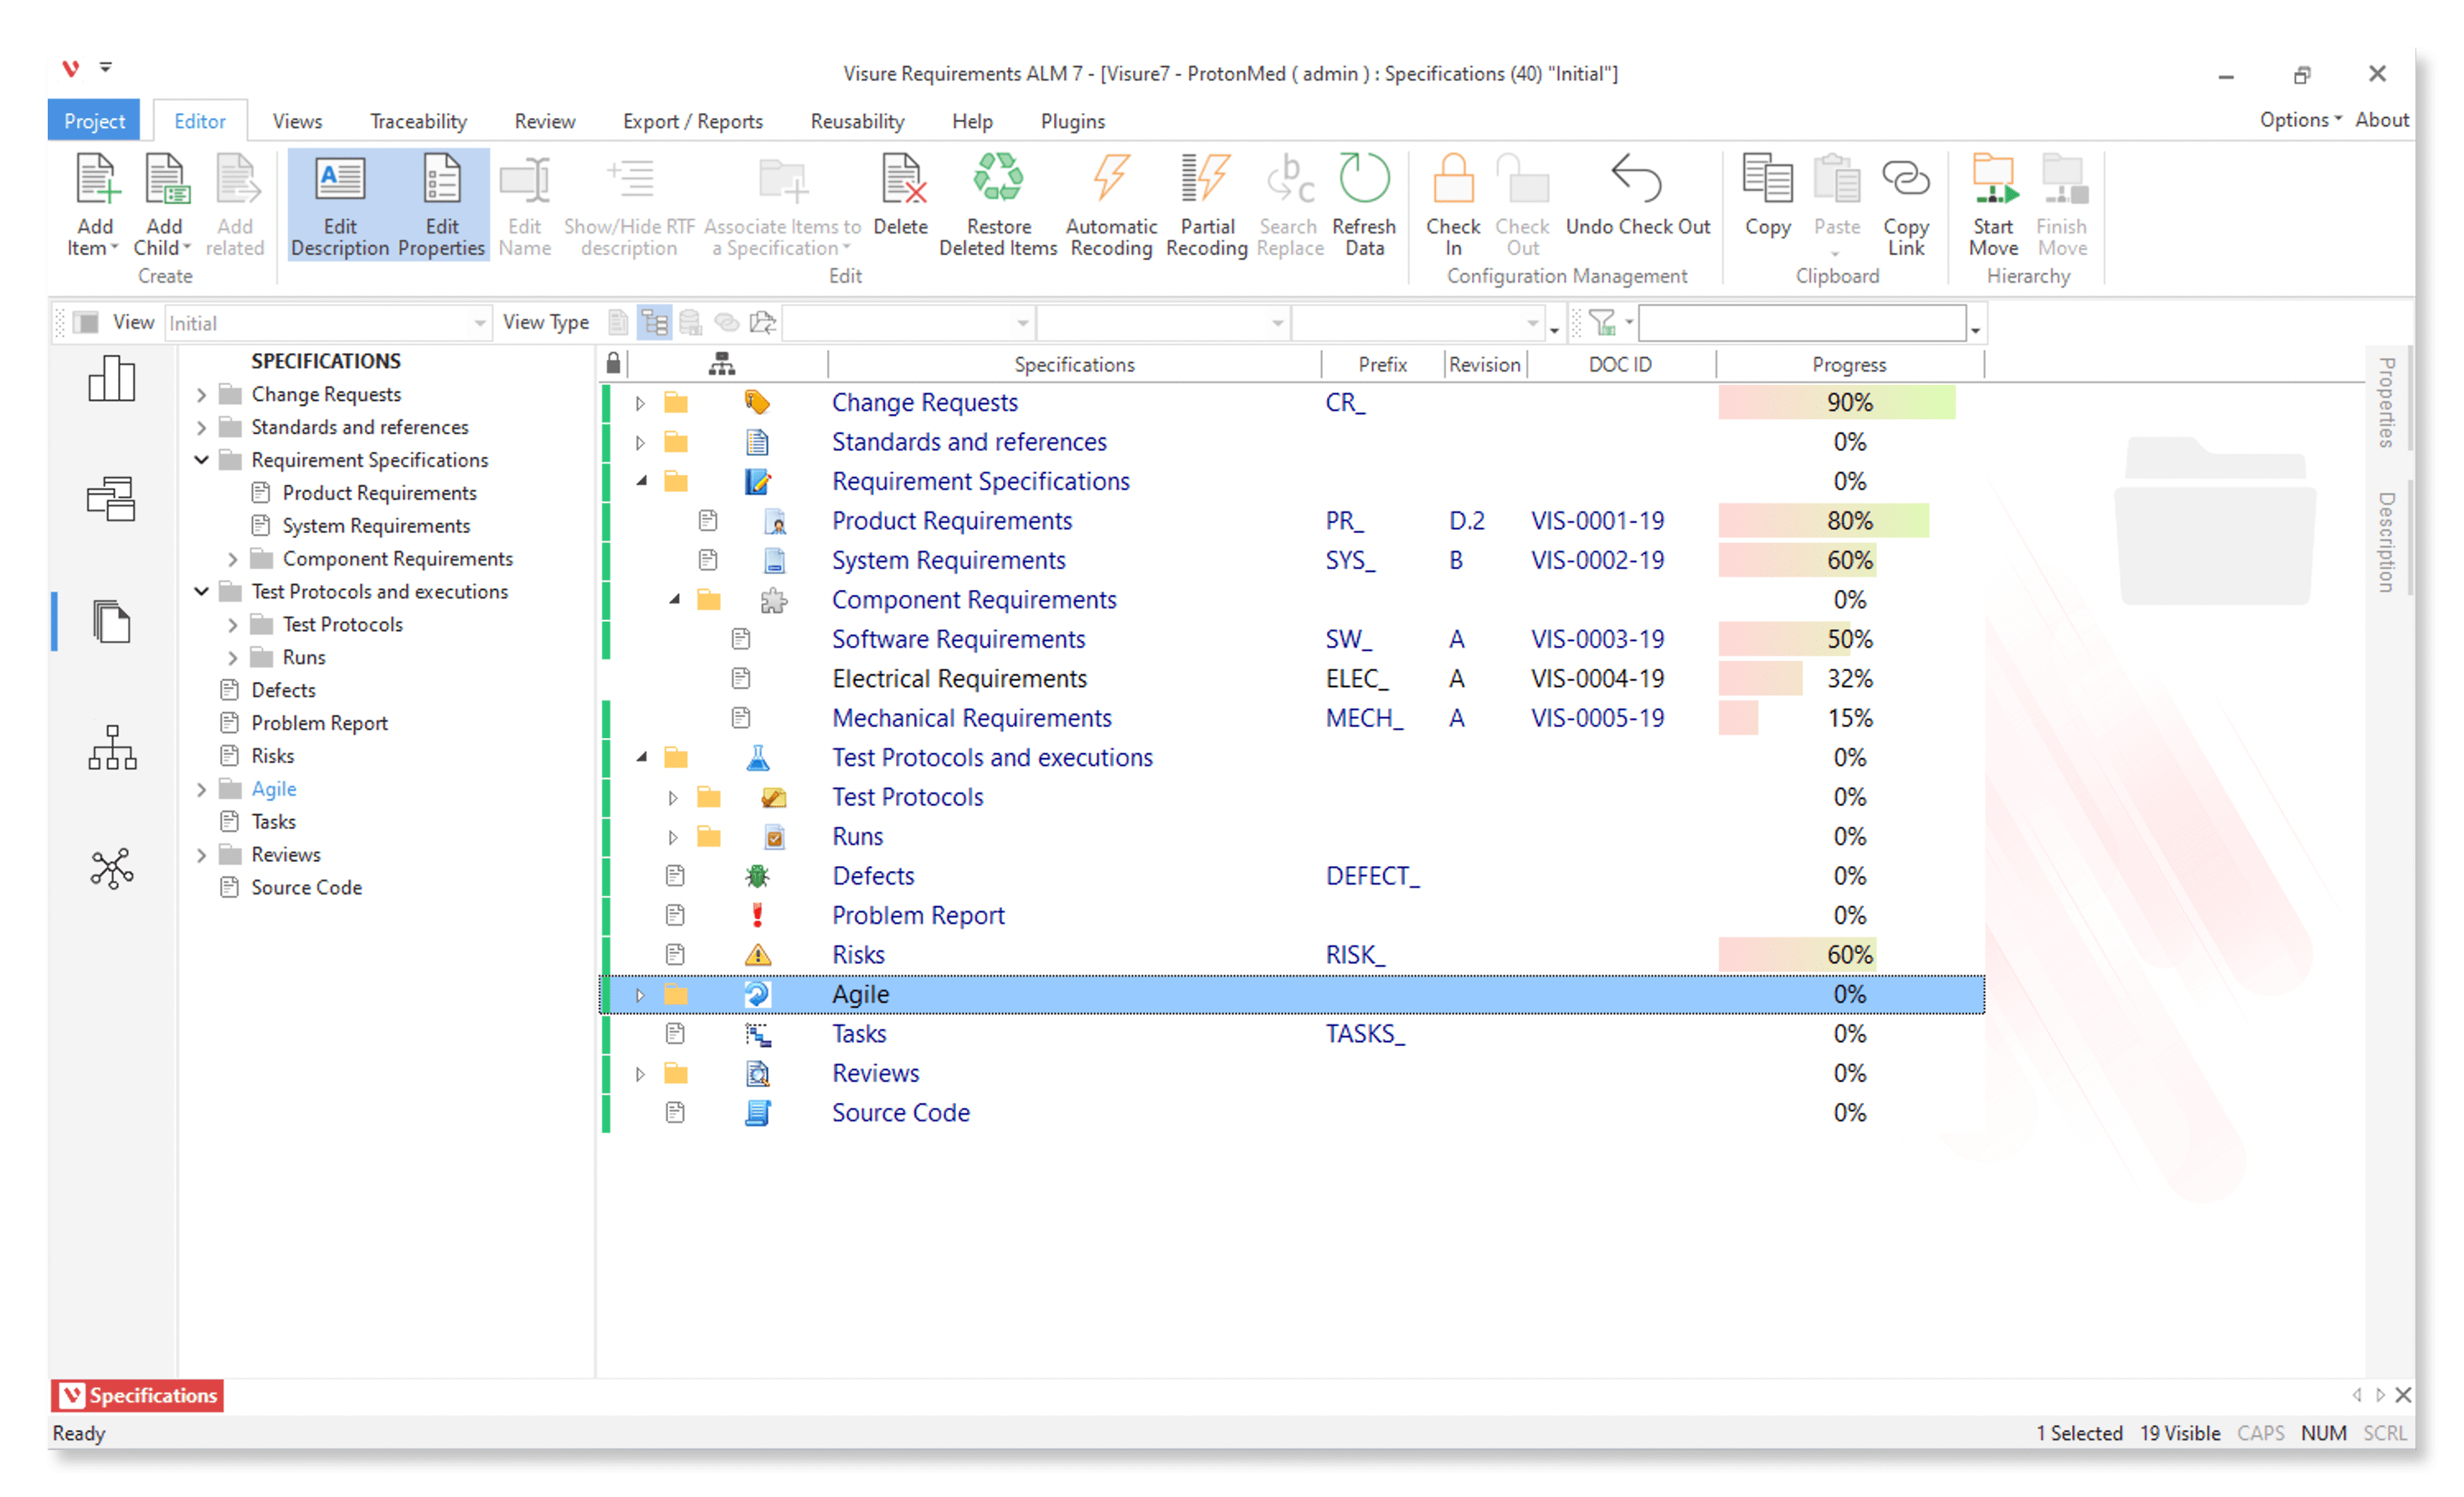Click Restore Deleted Items icon
This screenshot has height=1497, width=2464.
(x=998, y=180)
